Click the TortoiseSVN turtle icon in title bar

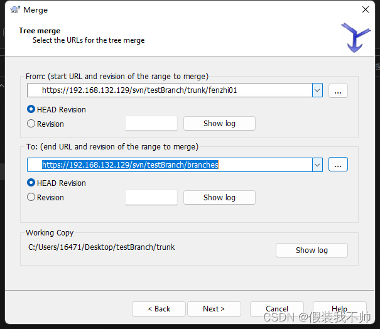pyautogui.click(x=15, y=9)
